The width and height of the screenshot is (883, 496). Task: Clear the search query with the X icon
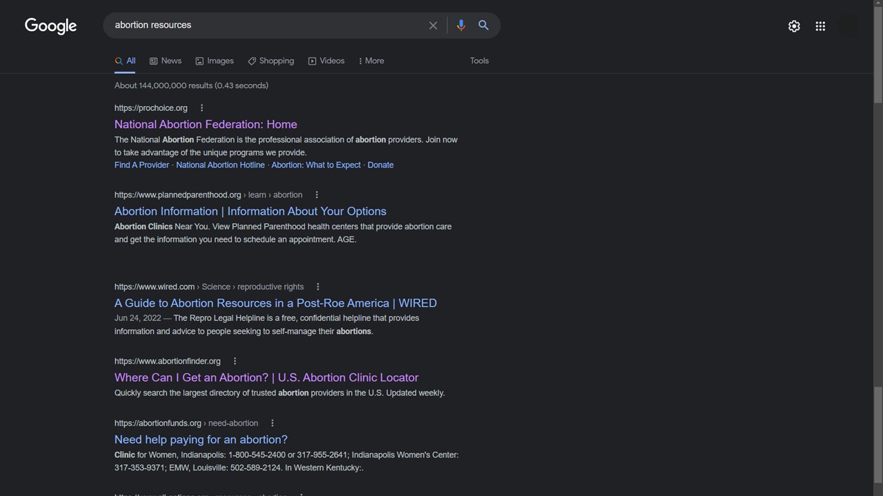coord(433,25)
